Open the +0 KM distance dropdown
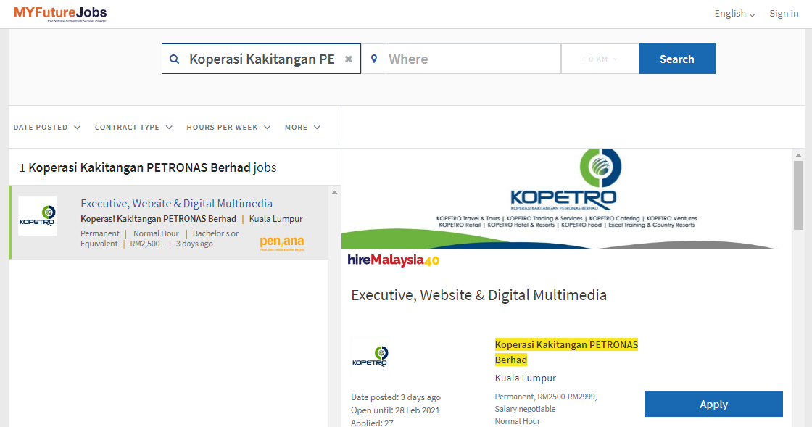This screenshot has height=427, width=812. point(600,59)
